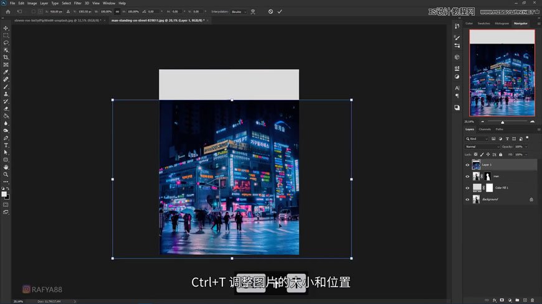Switch to the first document tab
This screenshot has height=304, width=542.
point(58,21)
